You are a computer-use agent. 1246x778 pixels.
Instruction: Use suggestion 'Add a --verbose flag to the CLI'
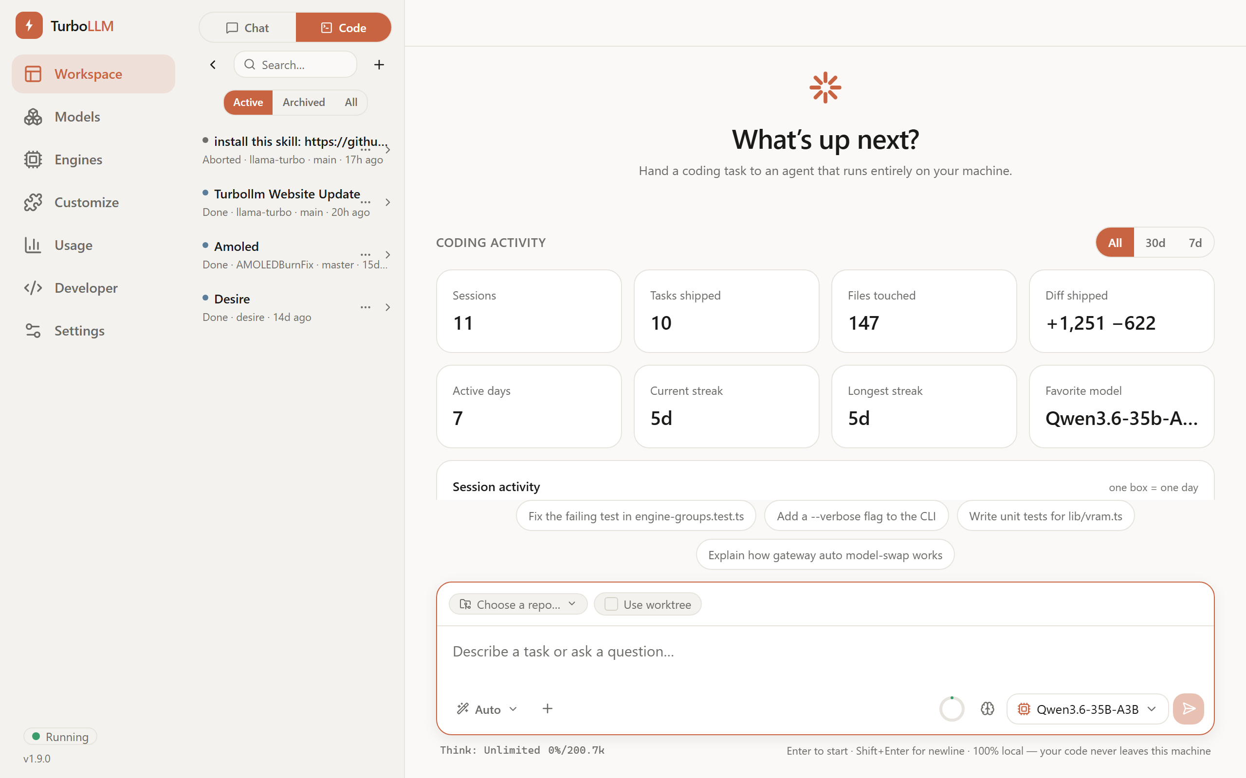856,516
